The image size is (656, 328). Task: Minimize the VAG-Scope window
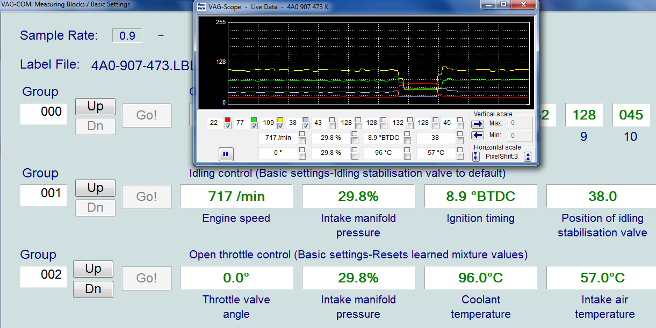[488, 4]
